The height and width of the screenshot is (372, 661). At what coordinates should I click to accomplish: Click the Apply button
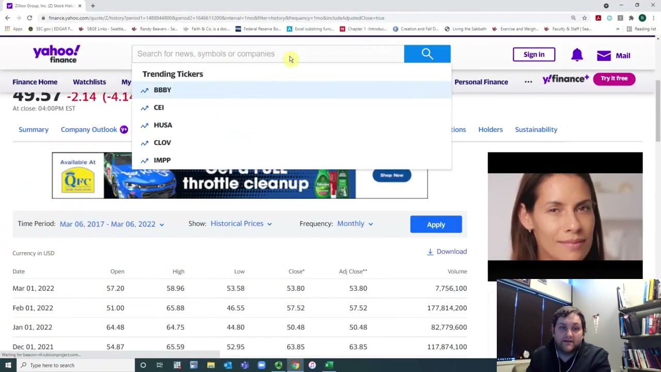coord(436,224)
